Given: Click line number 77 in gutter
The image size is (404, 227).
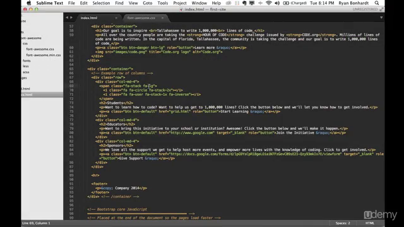Looking at the screenshot, I should pos(71,120).
